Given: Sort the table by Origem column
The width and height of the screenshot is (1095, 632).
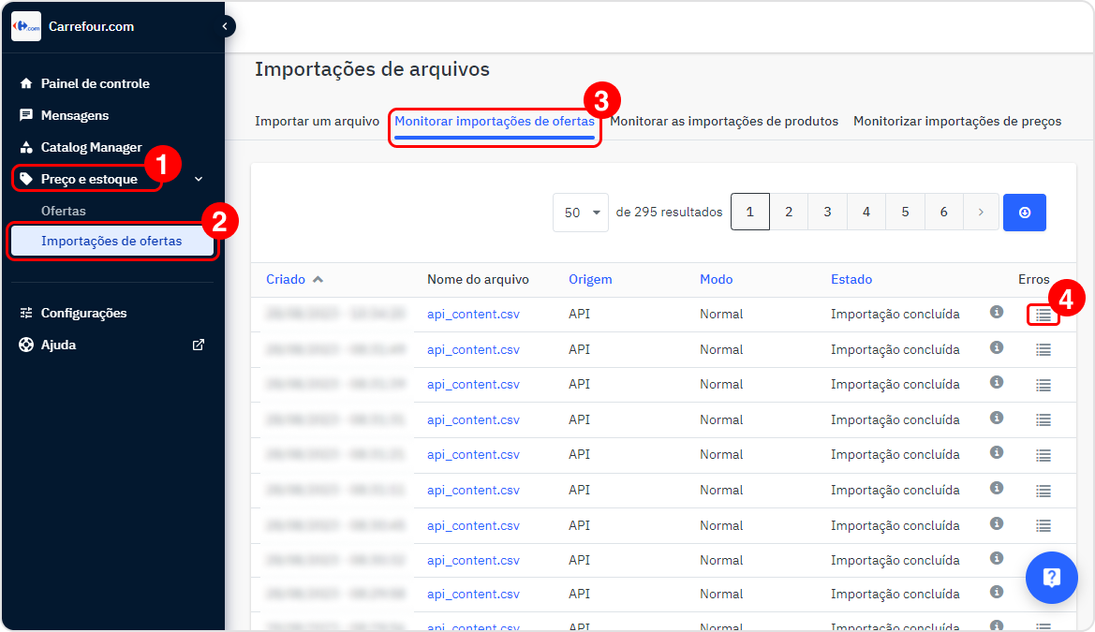Looking at the screenshot, I should 590,279.
